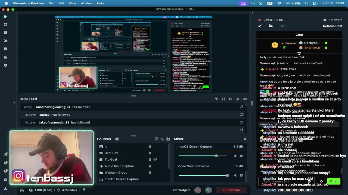Open the Edit menu
Image resolution: width=348 pixels, height=195 pixels.
pyautogui.click(x=61, y=3)
